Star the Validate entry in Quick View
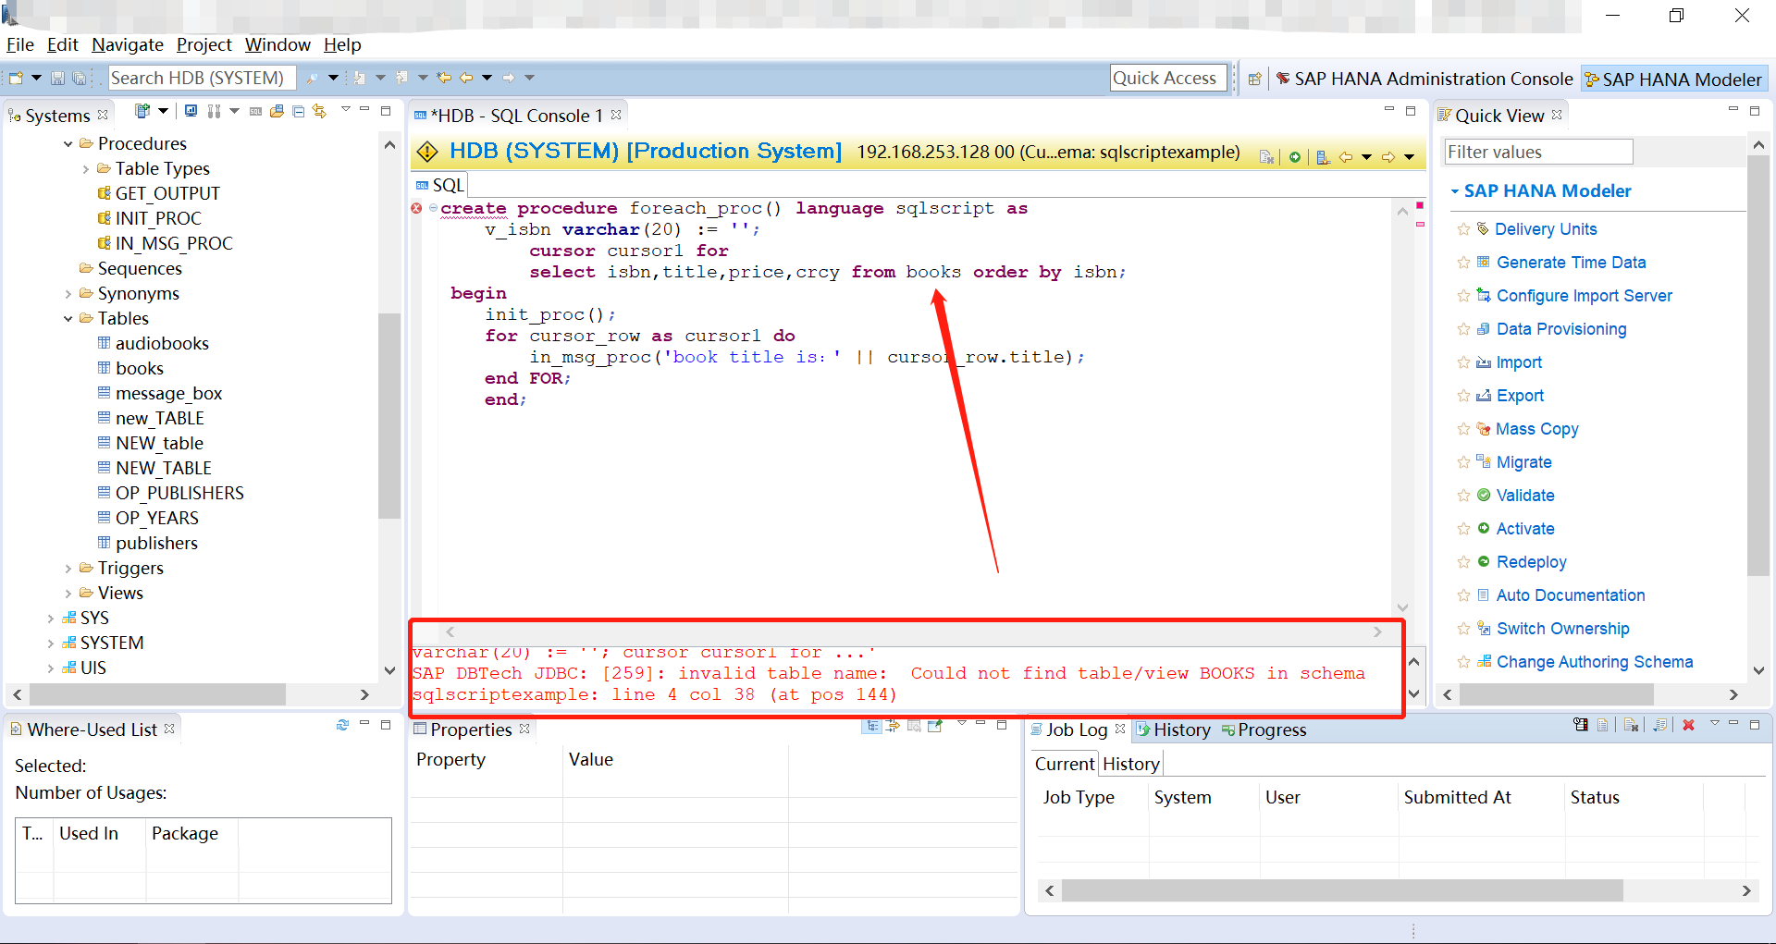 [1463, 496]
